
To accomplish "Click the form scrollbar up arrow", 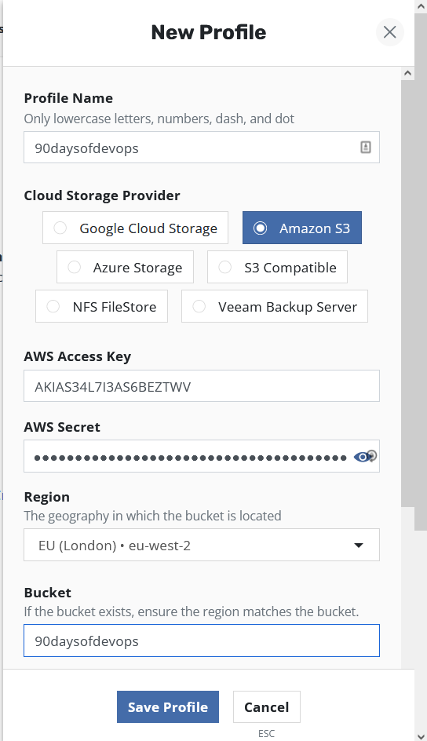I will click(407, 73).
